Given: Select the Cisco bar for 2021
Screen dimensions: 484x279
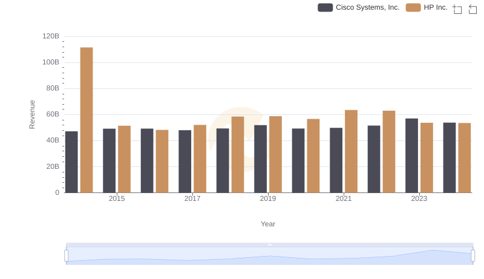Looking at the screenshot, I should tap(336, 160).
